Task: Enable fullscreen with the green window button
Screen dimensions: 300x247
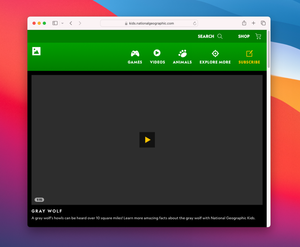Action: pyautogui.click(x=44, y=23)
